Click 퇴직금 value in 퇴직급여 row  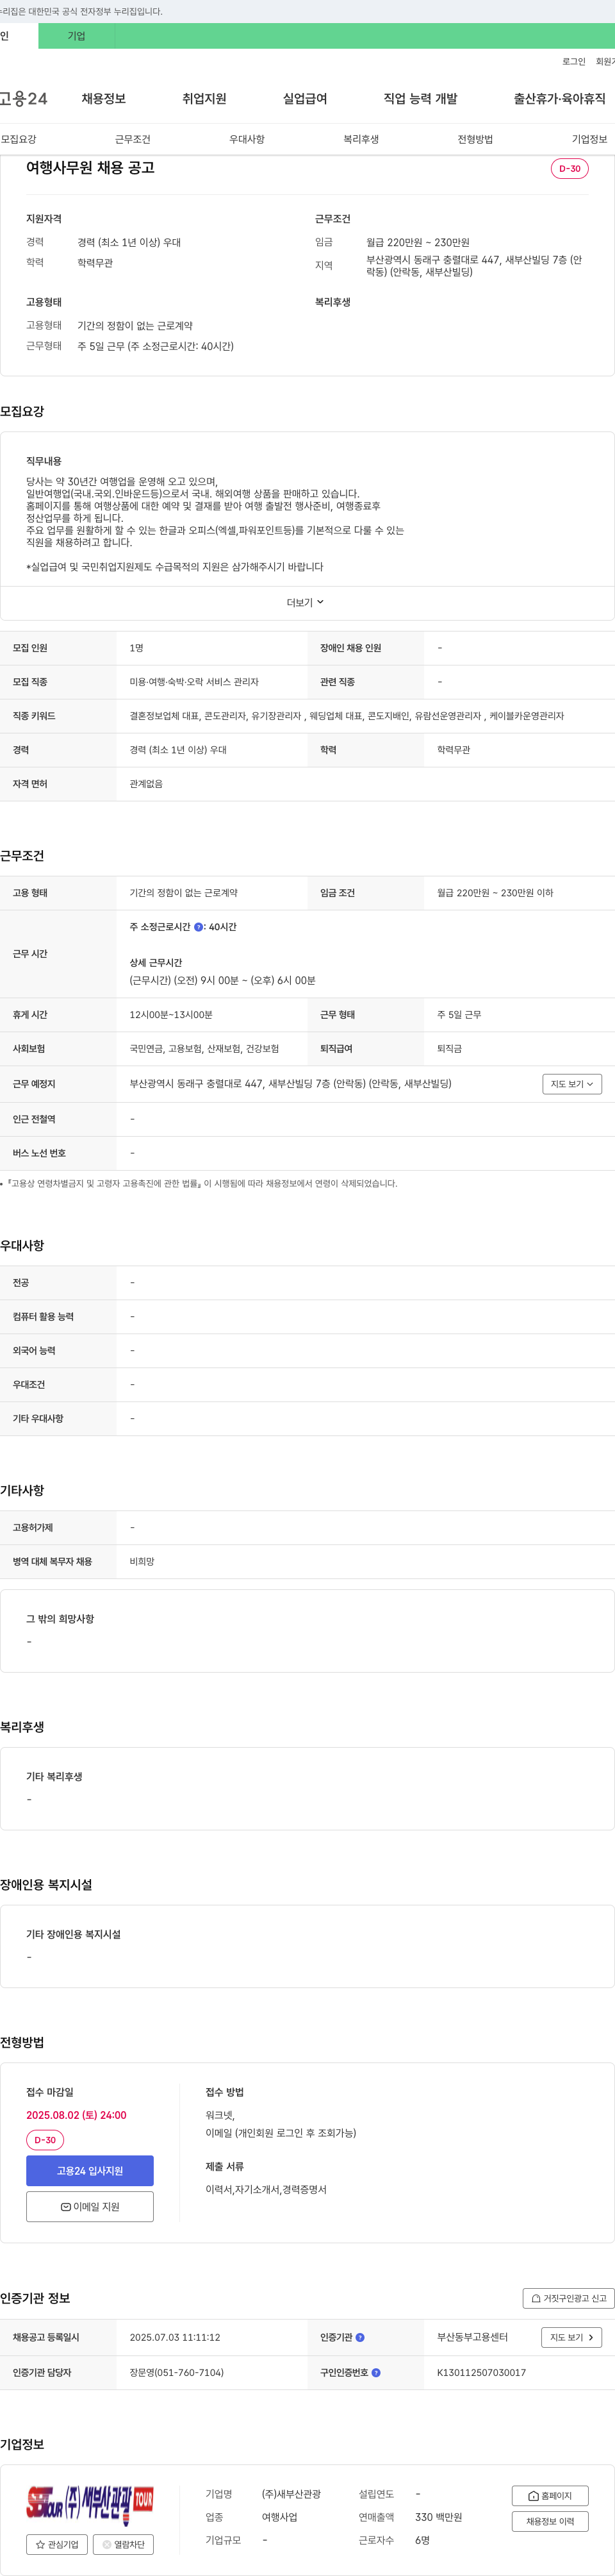[x=449, y=1049]
